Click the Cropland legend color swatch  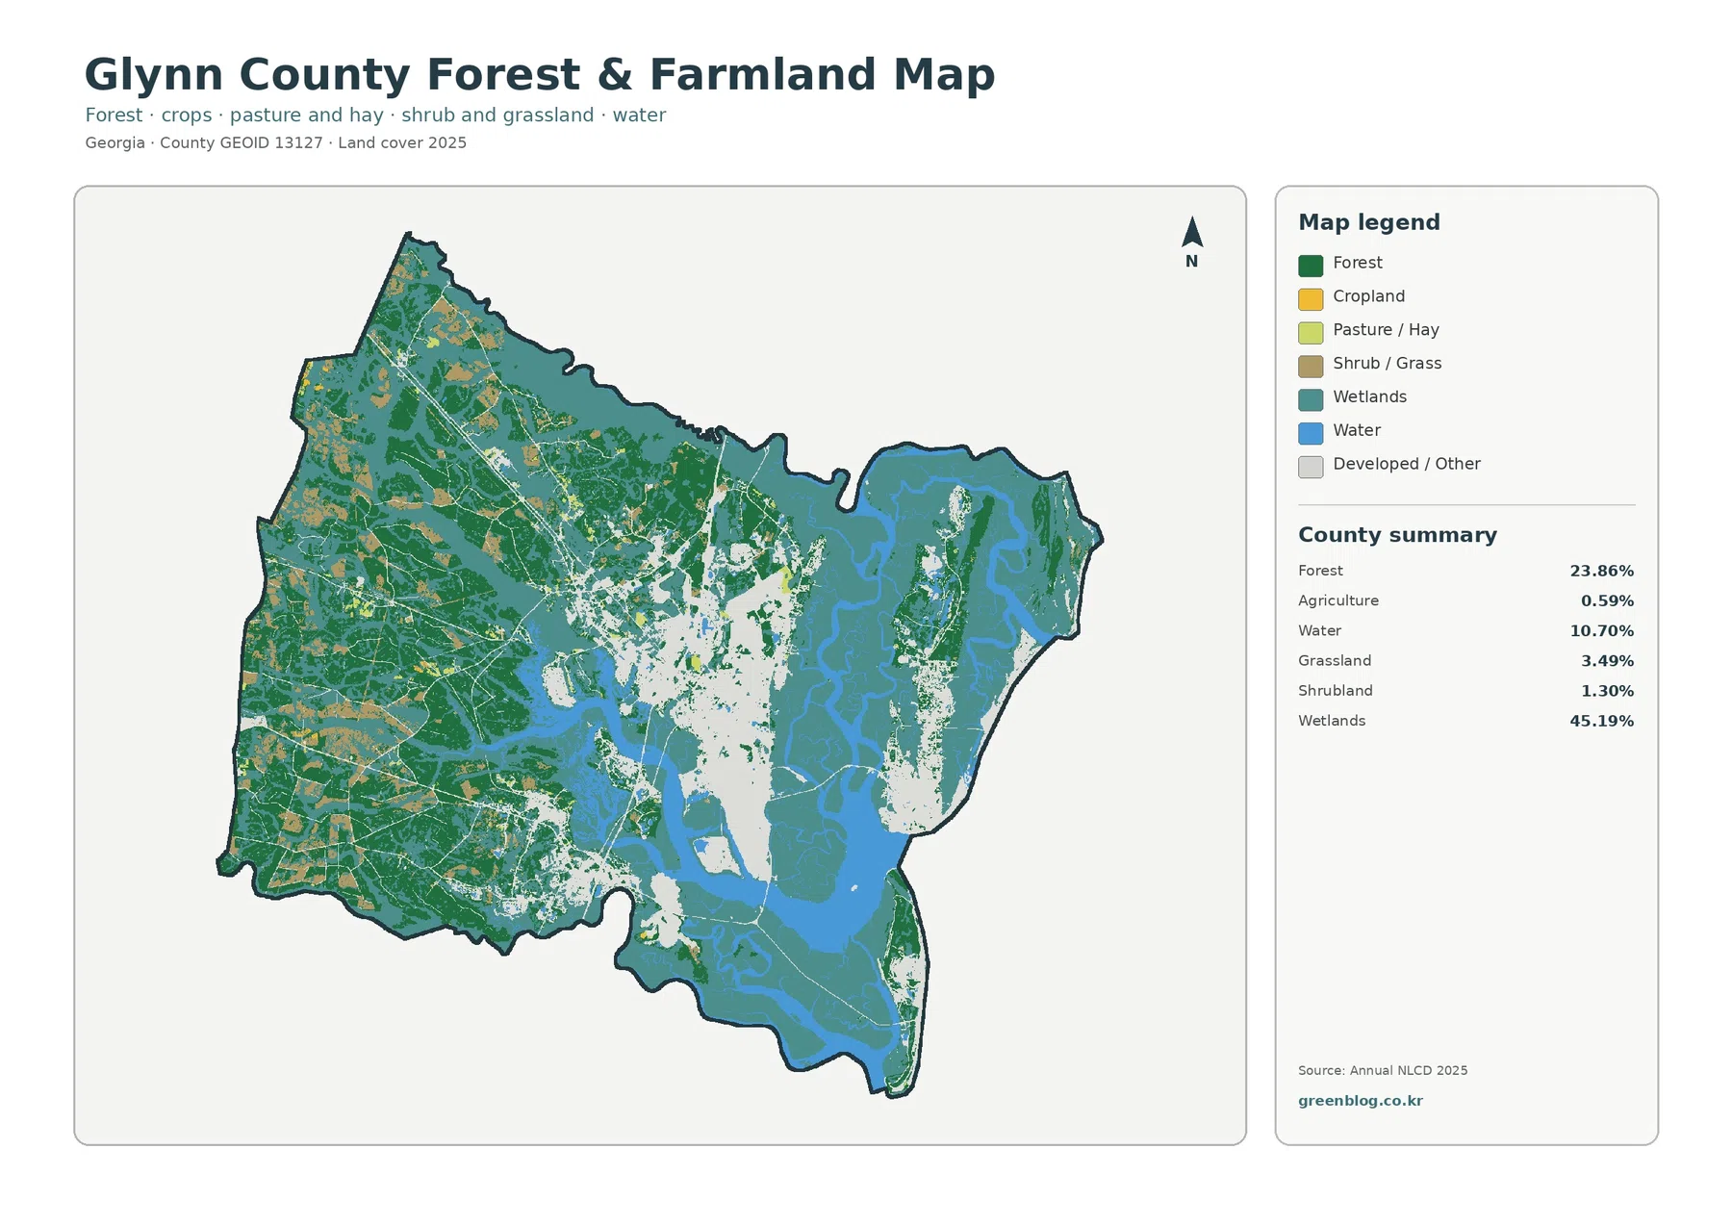1311,299
